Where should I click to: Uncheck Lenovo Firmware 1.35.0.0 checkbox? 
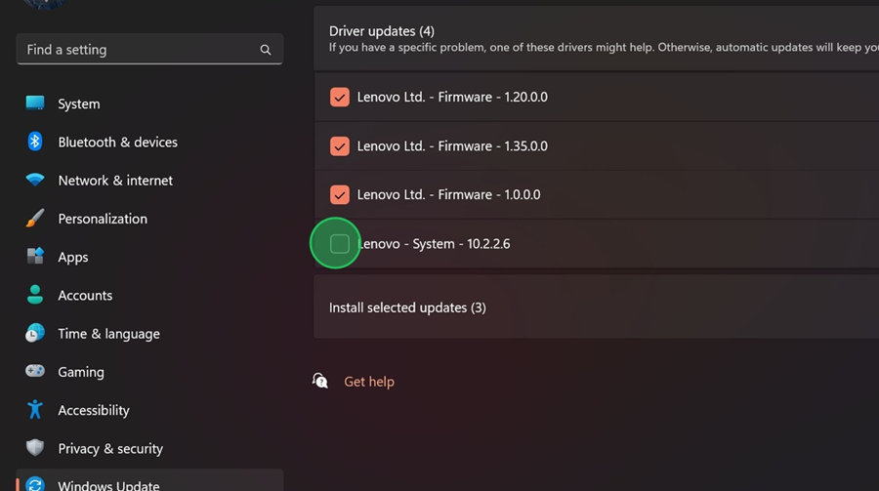pos(339,145)
